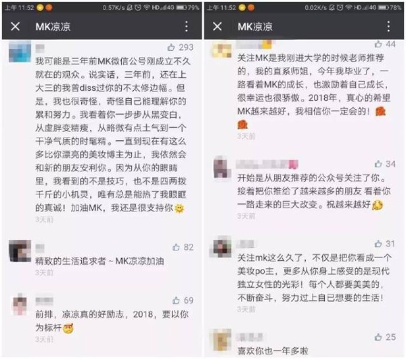This screenshot has width=406, height=359.
Task: Like the comment with 293 likes
Action: coord(171,47)
